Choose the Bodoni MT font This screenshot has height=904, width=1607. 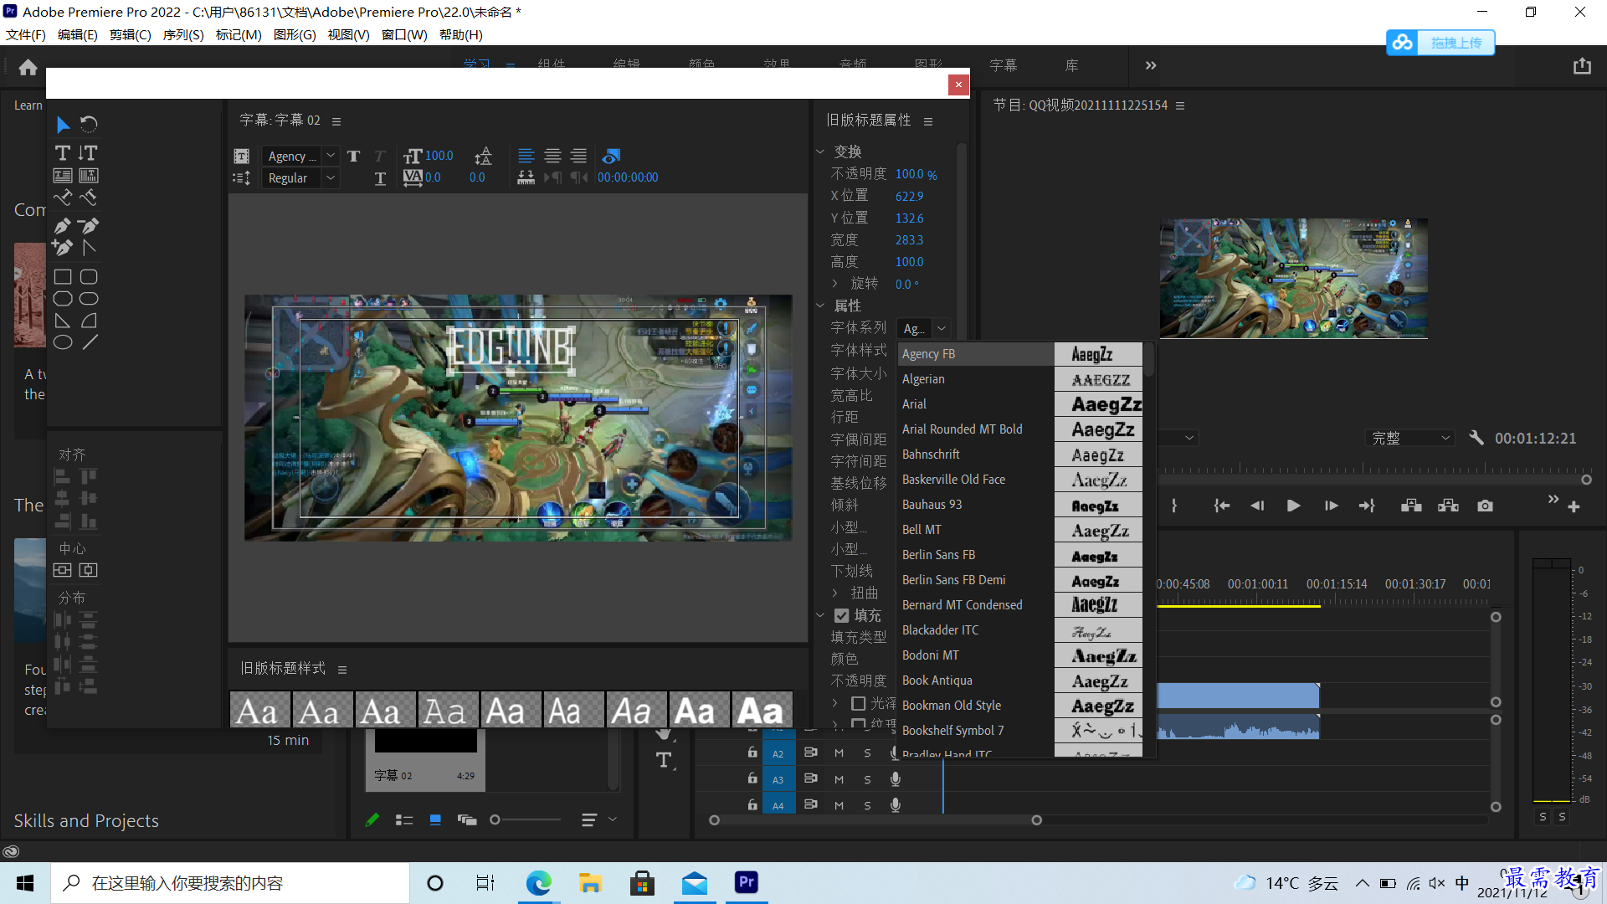tap(1020, 655)
